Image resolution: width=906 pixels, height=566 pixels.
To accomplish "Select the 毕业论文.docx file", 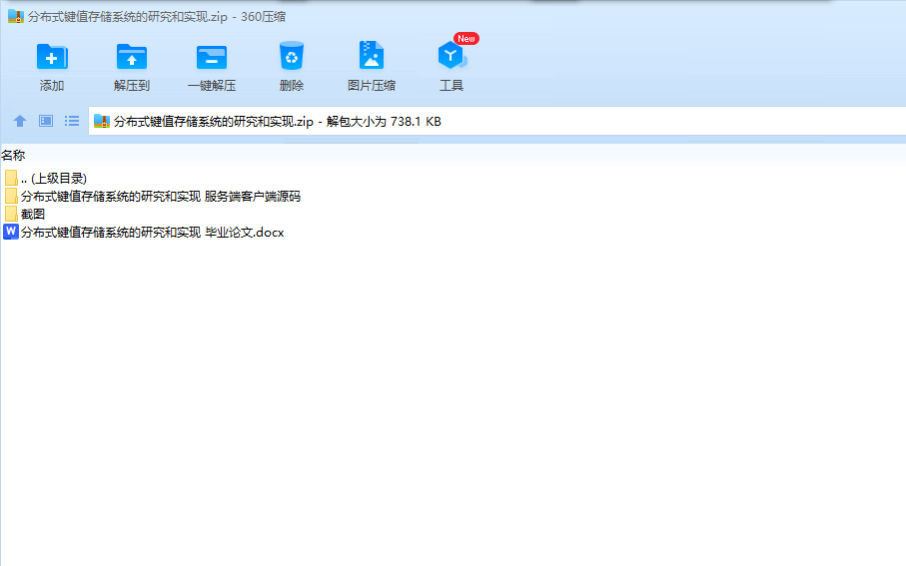I will tap(144, 233).
